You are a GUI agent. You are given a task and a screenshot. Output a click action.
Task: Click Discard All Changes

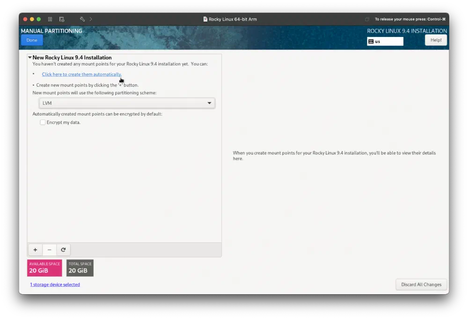click(421, 284)
